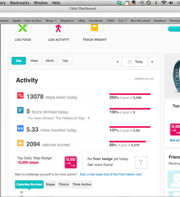The height and width of the screenshot is (197, 180).
Task: Click the 10,000 steps badge label text
Action: click(28, 162)
